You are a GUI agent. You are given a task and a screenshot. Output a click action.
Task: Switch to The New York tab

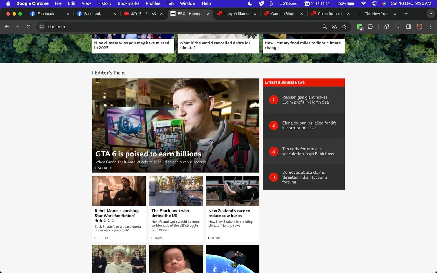pyautogui.click(x=376, y=14)
